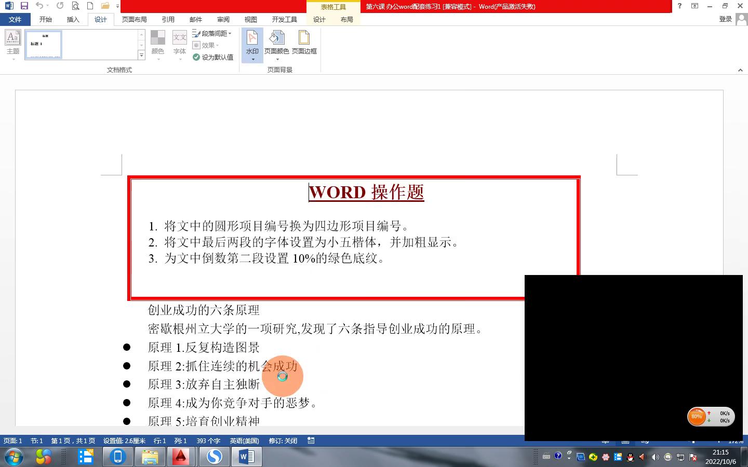Expand the 段落间距 paragraph spacing dropdown
748x467 pixels.
[x=212, y=33]
